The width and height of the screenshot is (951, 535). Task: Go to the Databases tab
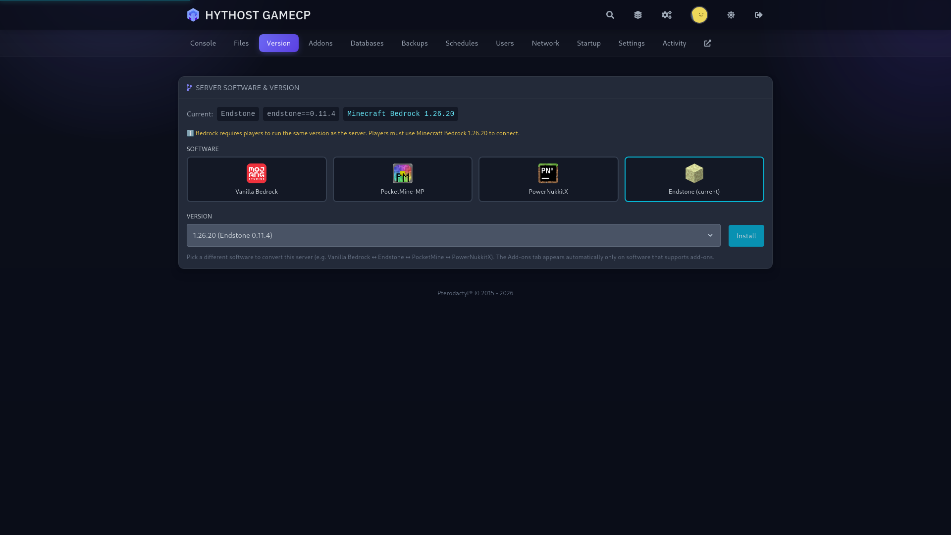367,43
